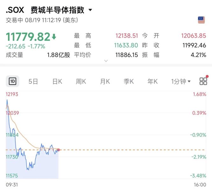Image resolution: width=212 pixels, height=194 pixels.
Task: Select the 周K chart tab
Action: 81,82
